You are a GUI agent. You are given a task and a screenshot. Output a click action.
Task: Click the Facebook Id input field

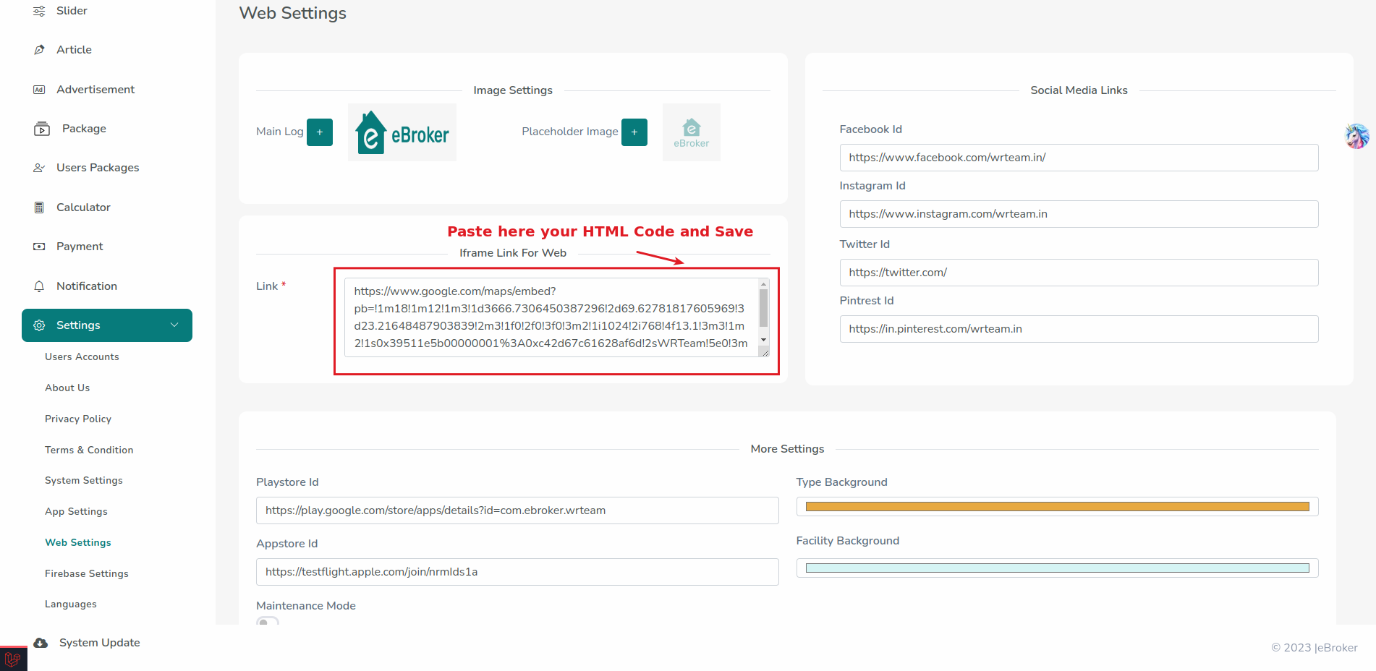(1079, 158)
